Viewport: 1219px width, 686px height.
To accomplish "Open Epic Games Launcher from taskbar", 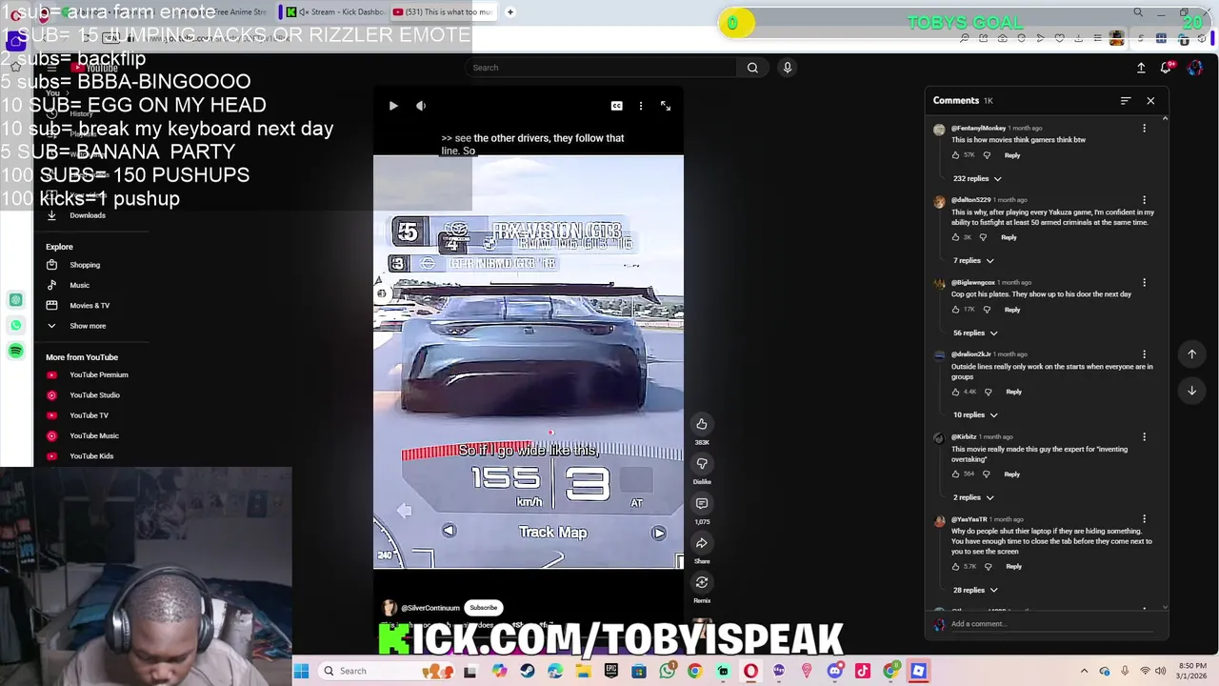I will 611,671.
